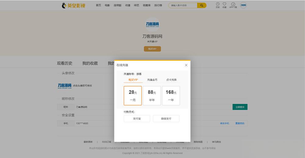Click the 刀客源码网 profile name
The width and height of the screenshot is (305, 158).
pyautogui.click(x=152, y=36)
